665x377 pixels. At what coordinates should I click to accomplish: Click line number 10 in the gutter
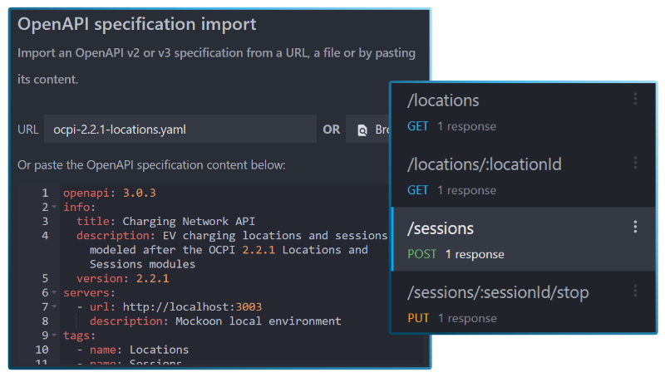[x=42, y=350]
